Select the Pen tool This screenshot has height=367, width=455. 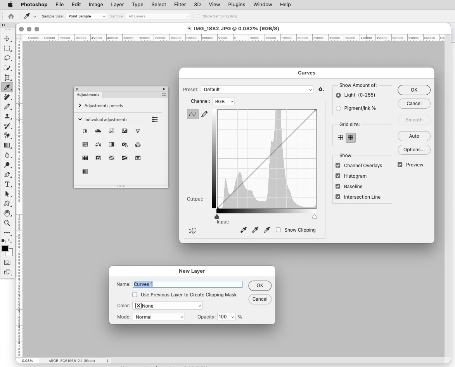7,175
